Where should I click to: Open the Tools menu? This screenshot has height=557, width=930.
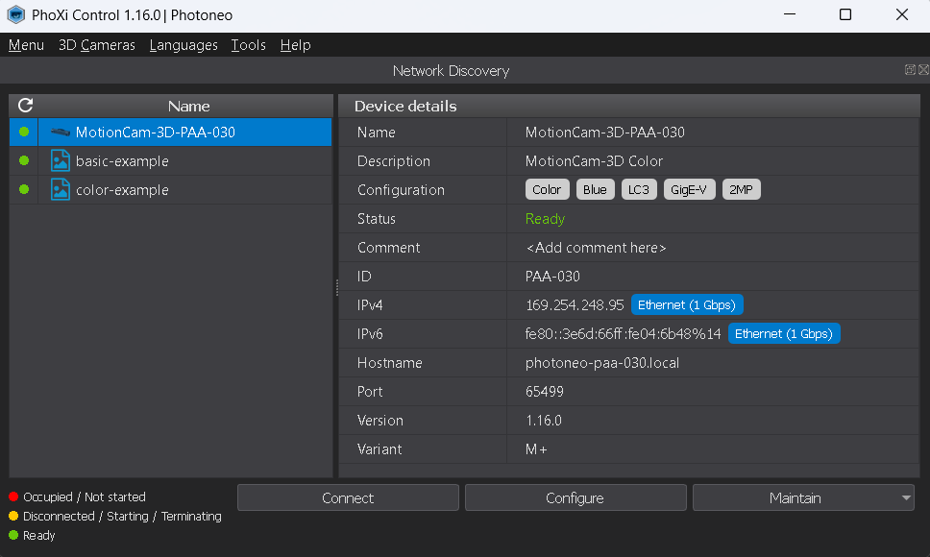pos(248,45)
